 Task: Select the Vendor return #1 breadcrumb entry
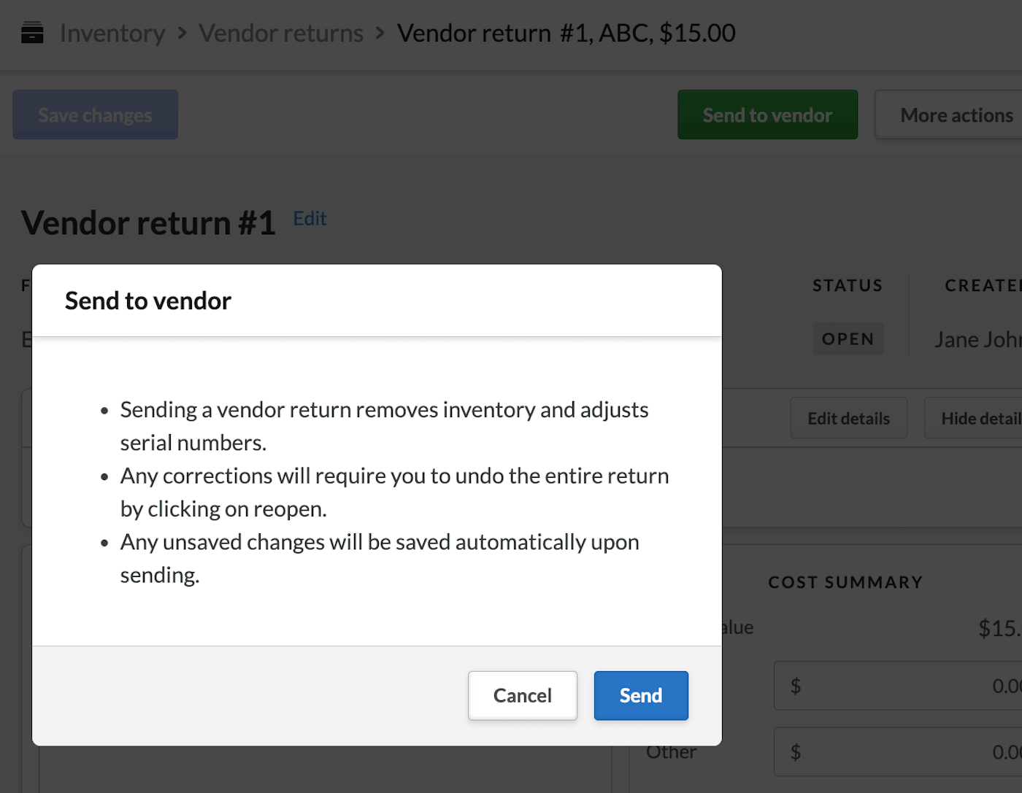[565, 33]
